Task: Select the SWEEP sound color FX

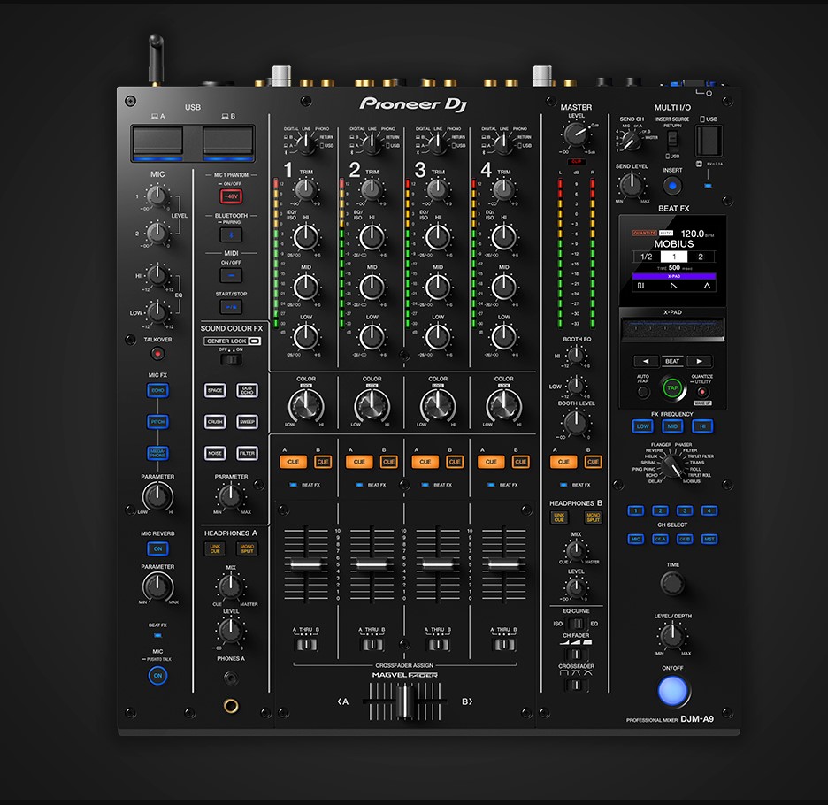Action: (x=247, y=421)
